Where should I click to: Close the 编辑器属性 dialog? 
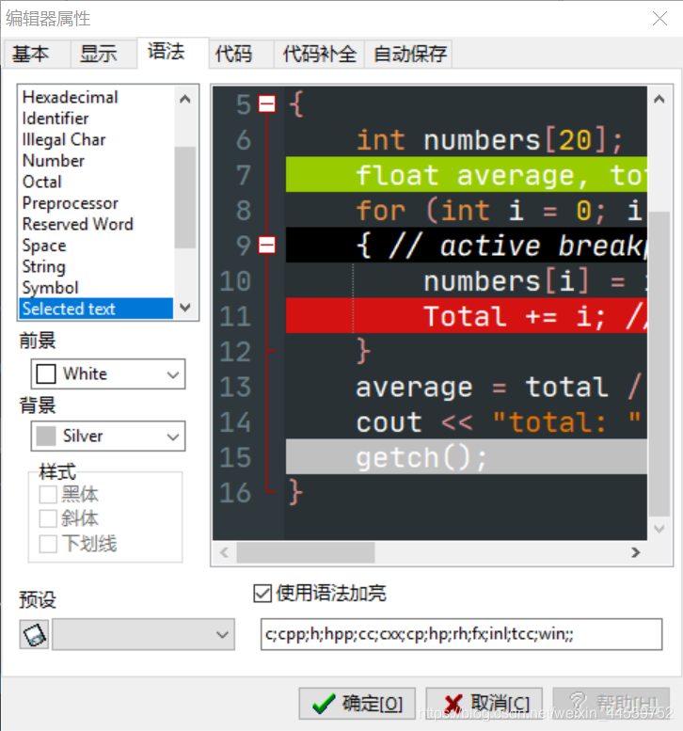659,19
